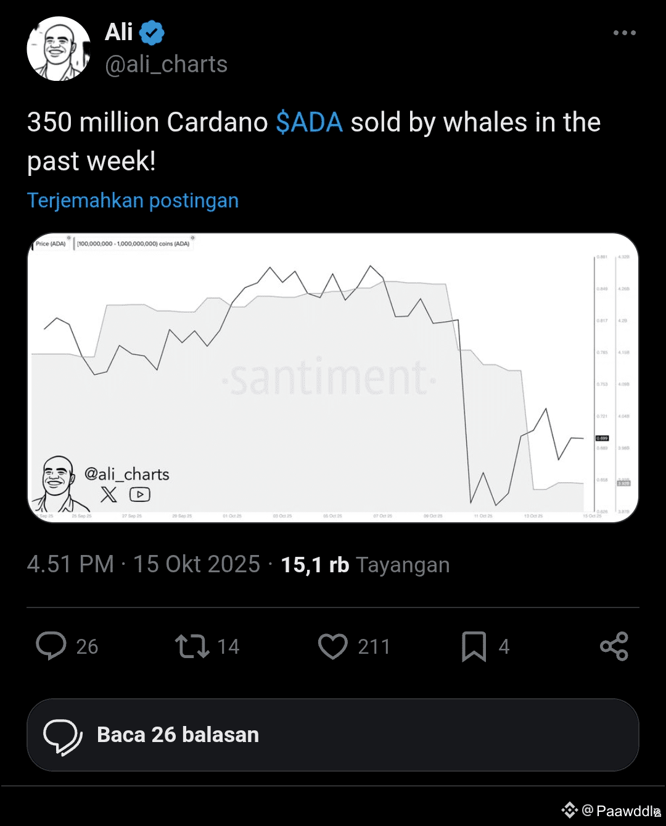This screenshot has width=666, height=826.
Task: Click the display name Ali
Action: point(119,32)
